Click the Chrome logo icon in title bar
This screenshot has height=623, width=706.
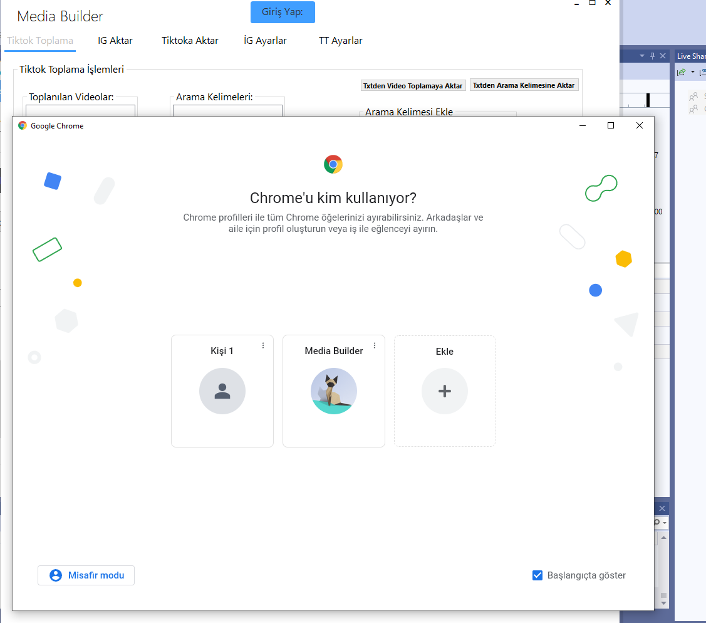pyautogui.click(x=23, y=126)
